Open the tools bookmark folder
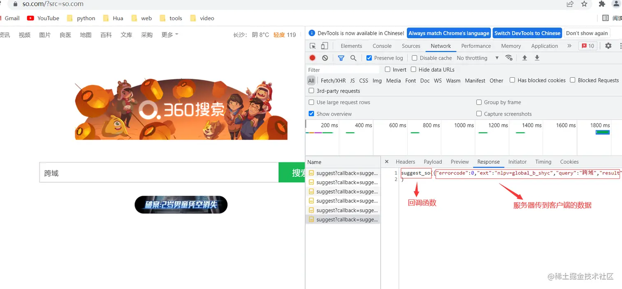This screenshot has height=289, width=622. coord(171,18)
